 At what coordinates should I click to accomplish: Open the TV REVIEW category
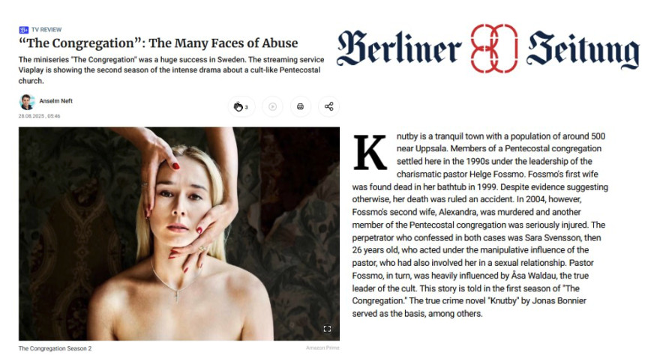pyautogui.click(x=46, y=30)
